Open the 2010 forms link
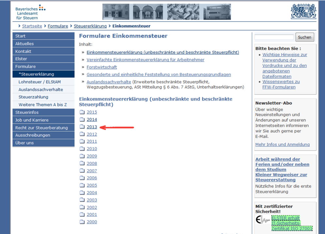The image size is (325, 234). pyautogui.click(x=92, y=149)
